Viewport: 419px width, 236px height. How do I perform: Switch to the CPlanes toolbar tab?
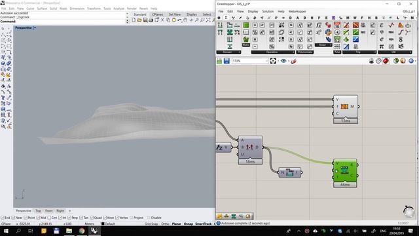tap(157, 14)
